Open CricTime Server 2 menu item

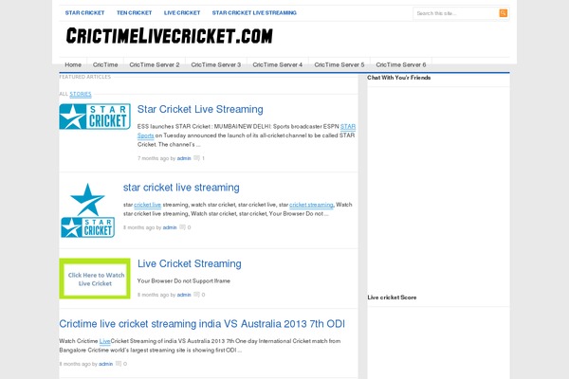pyautogui.click(x=155, y=64)
